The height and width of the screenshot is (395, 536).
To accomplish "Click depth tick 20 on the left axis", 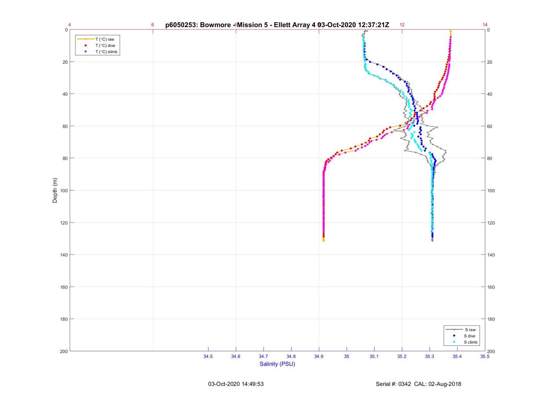I will tap(65, 62).
